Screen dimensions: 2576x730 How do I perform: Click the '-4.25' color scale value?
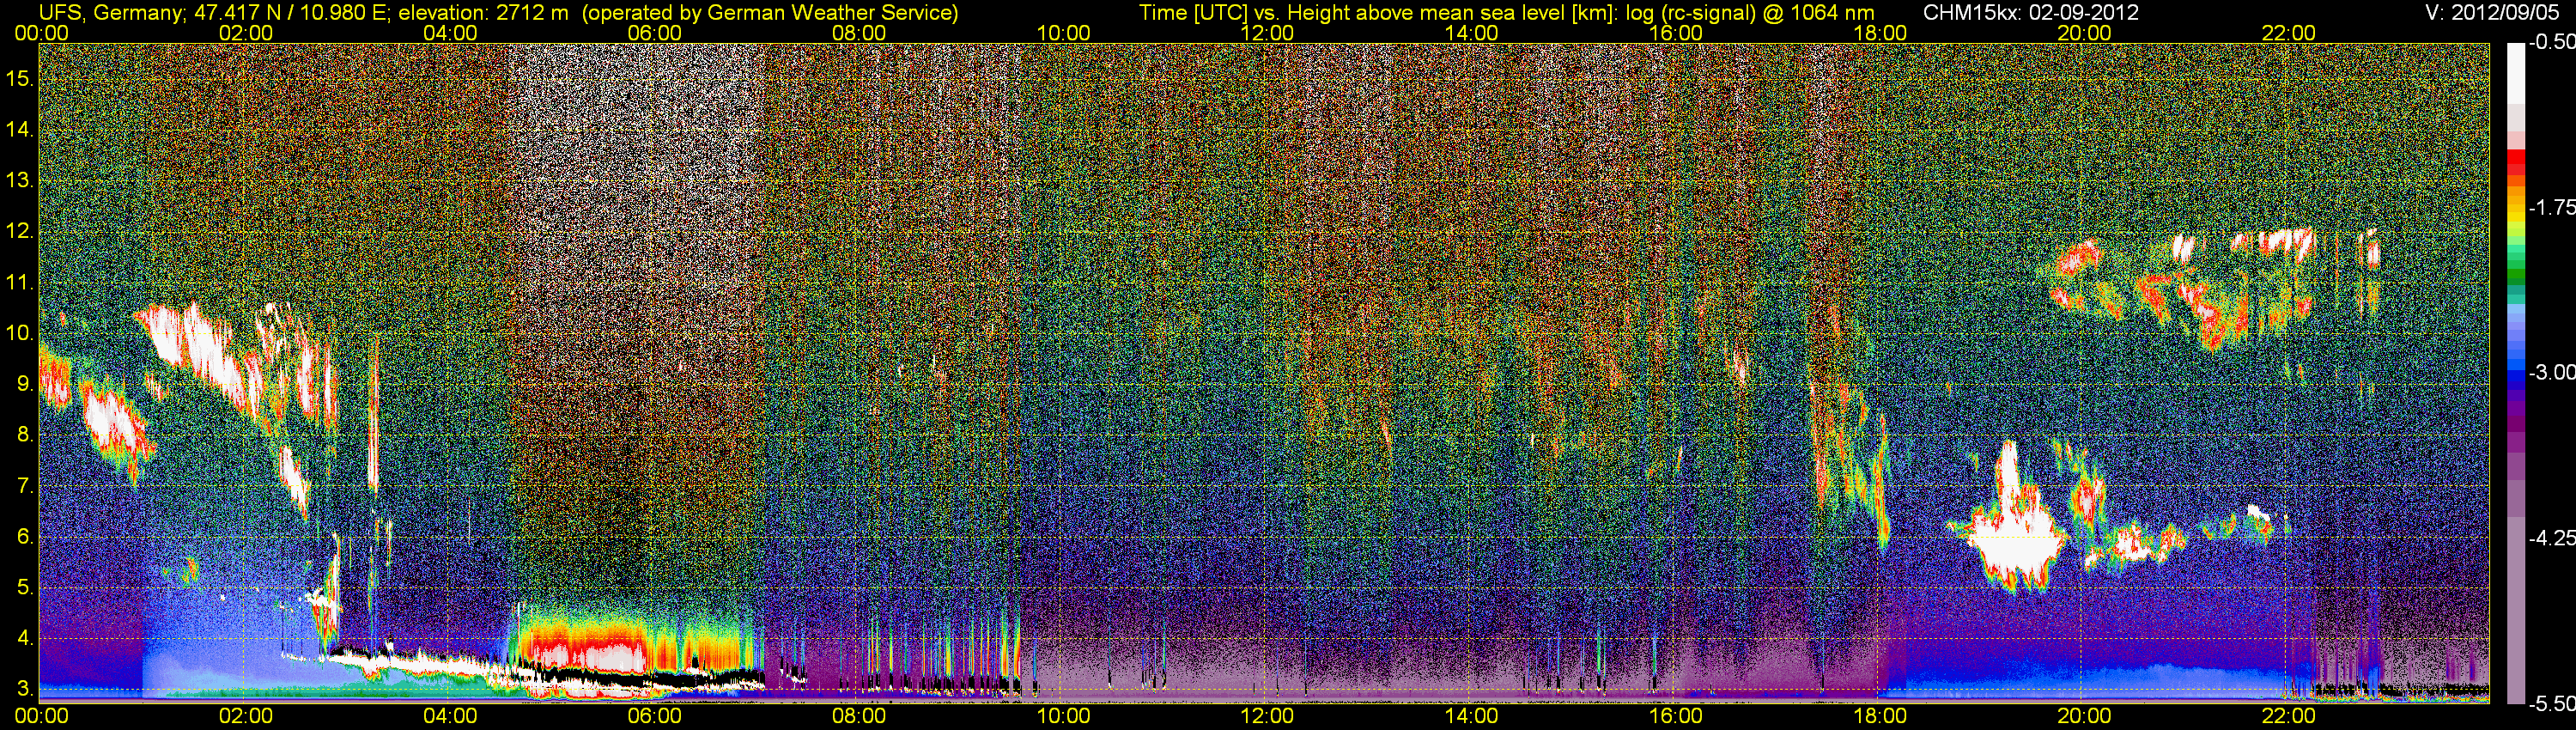[2551, 538]
